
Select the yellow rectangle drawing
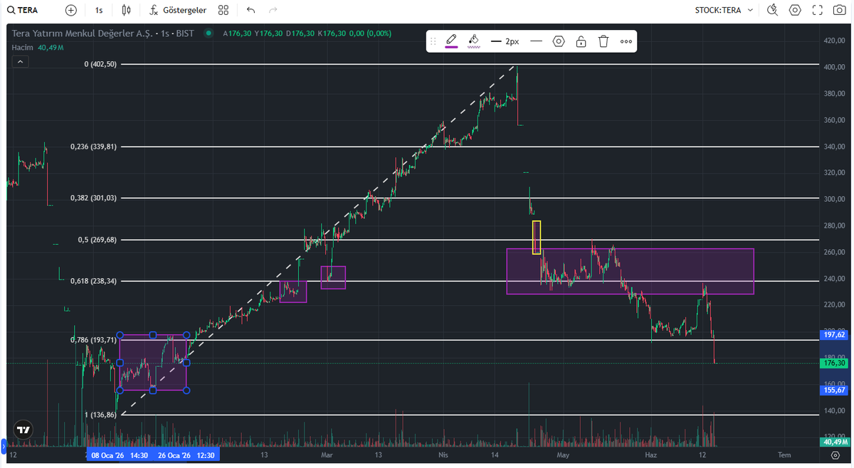(x=537, y=238)
